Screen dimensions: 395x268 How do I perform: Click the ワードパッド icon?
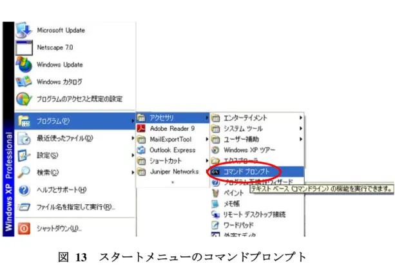tap(215, 225)
